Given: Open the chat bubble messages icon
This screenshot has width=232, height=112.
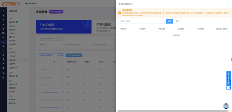Looking at the screenshot, I should tap(3, 38).
